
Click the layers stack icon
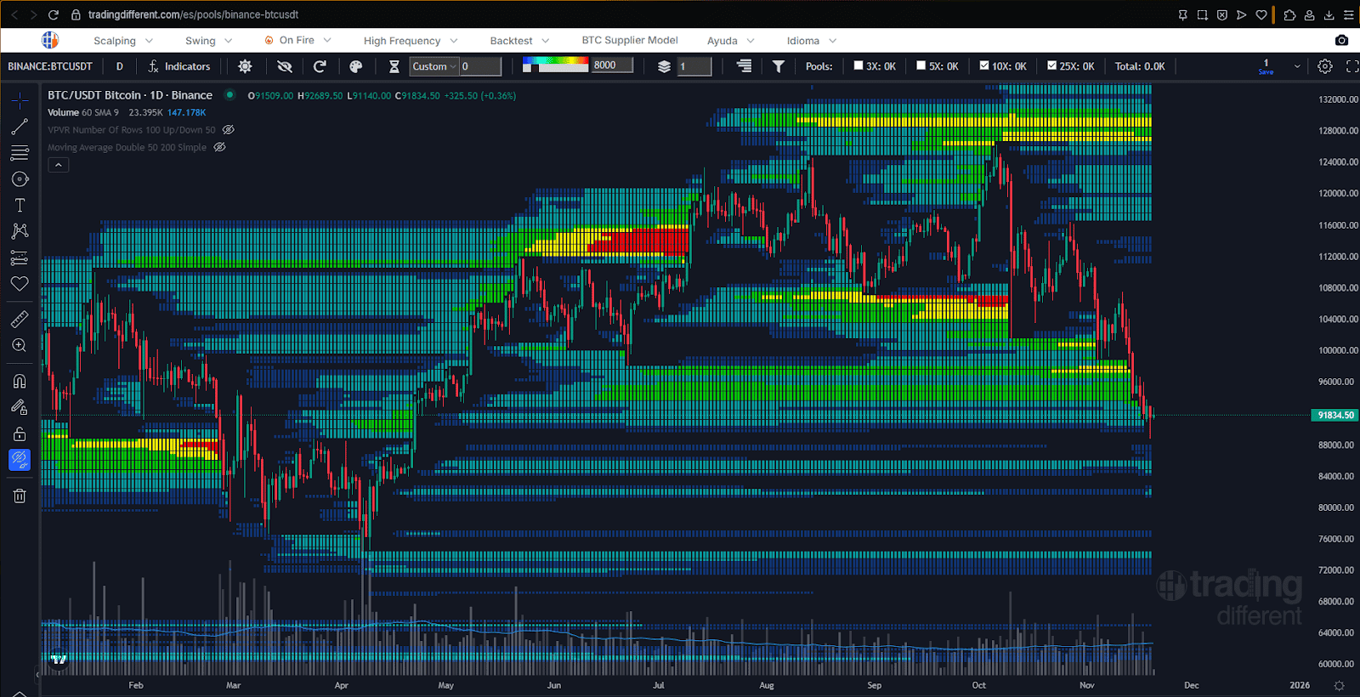point(665,66)
